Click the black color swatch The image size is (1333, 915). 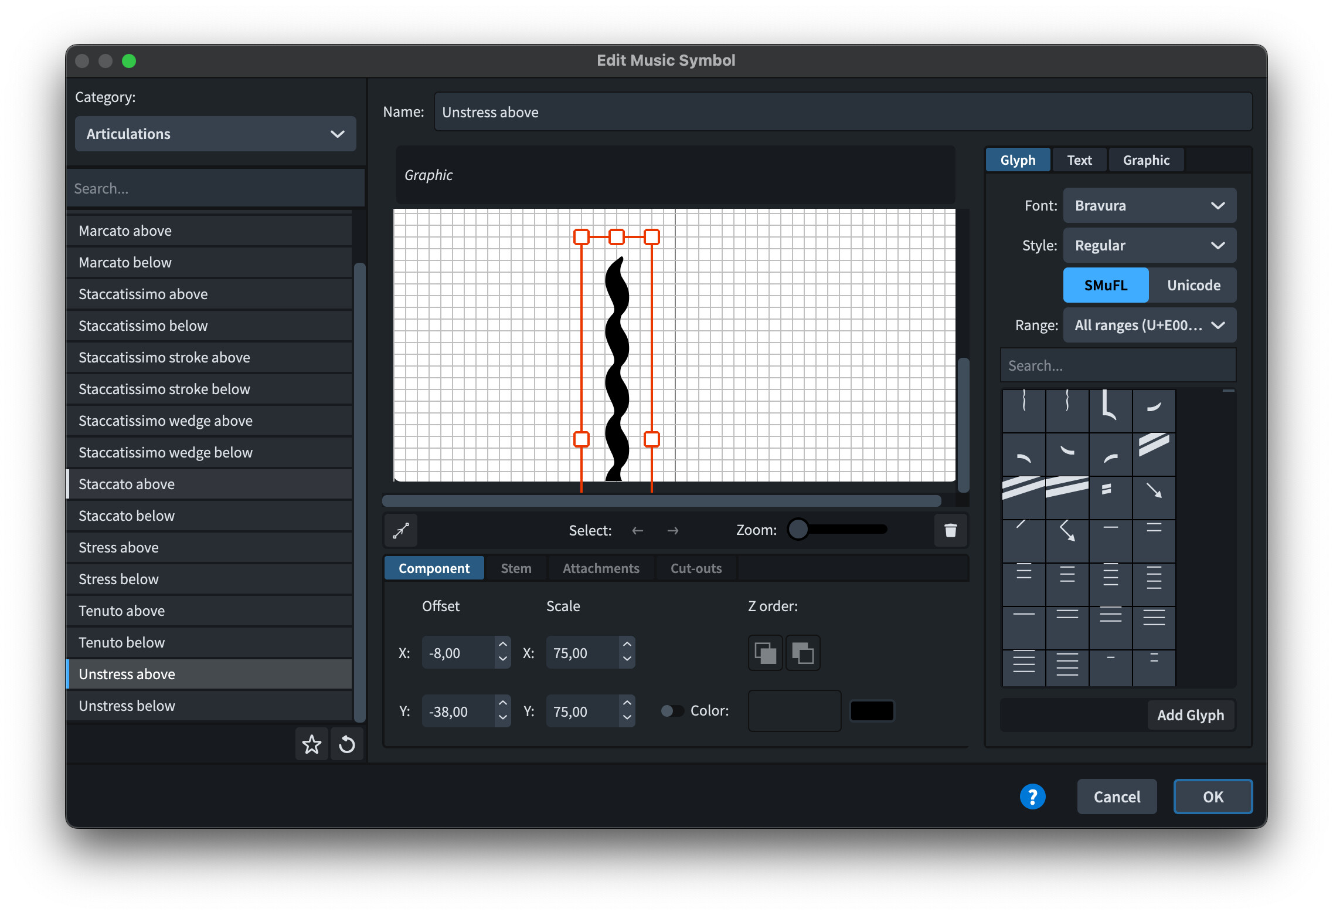pyautogui.click(x=872, y=711)
